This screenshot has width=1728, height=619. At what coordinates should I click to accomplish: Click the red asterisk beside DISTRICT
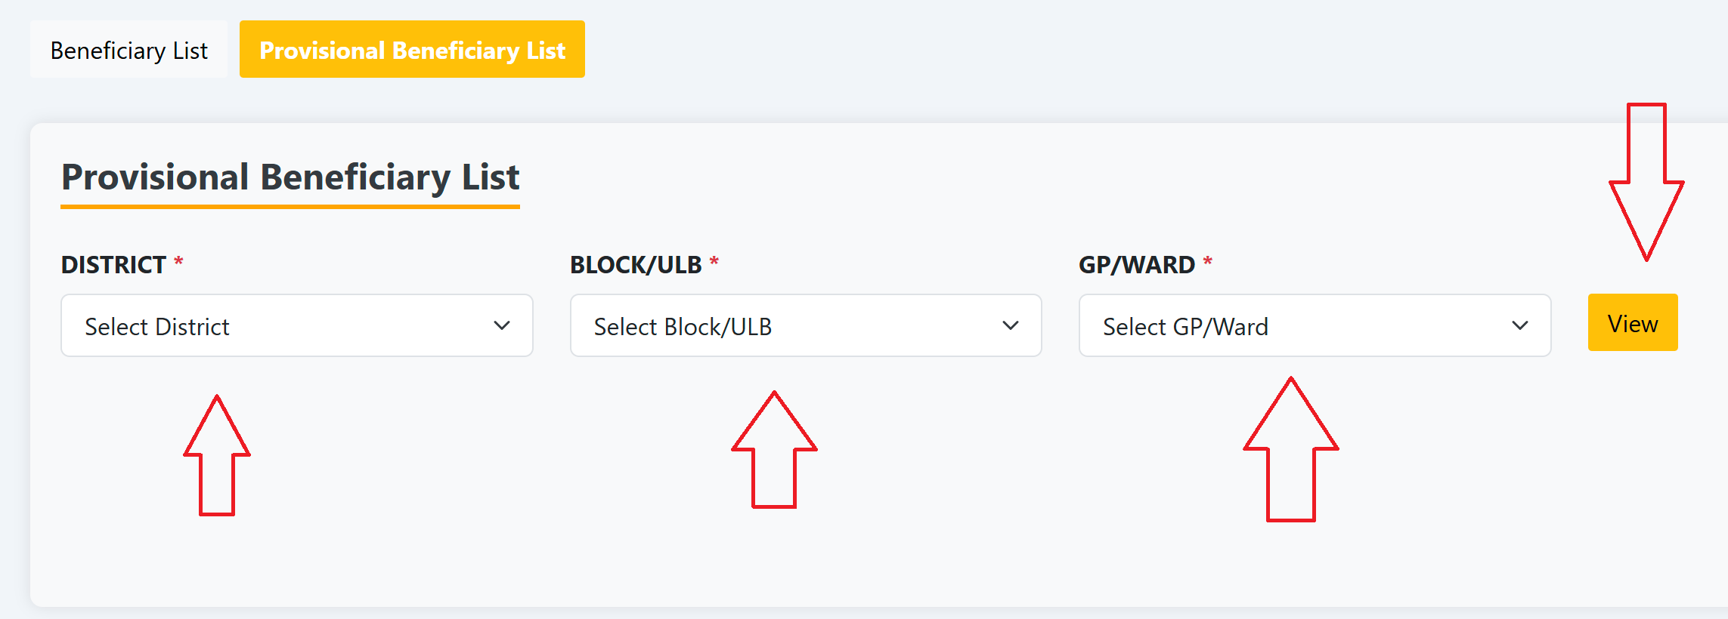[178, 263]
